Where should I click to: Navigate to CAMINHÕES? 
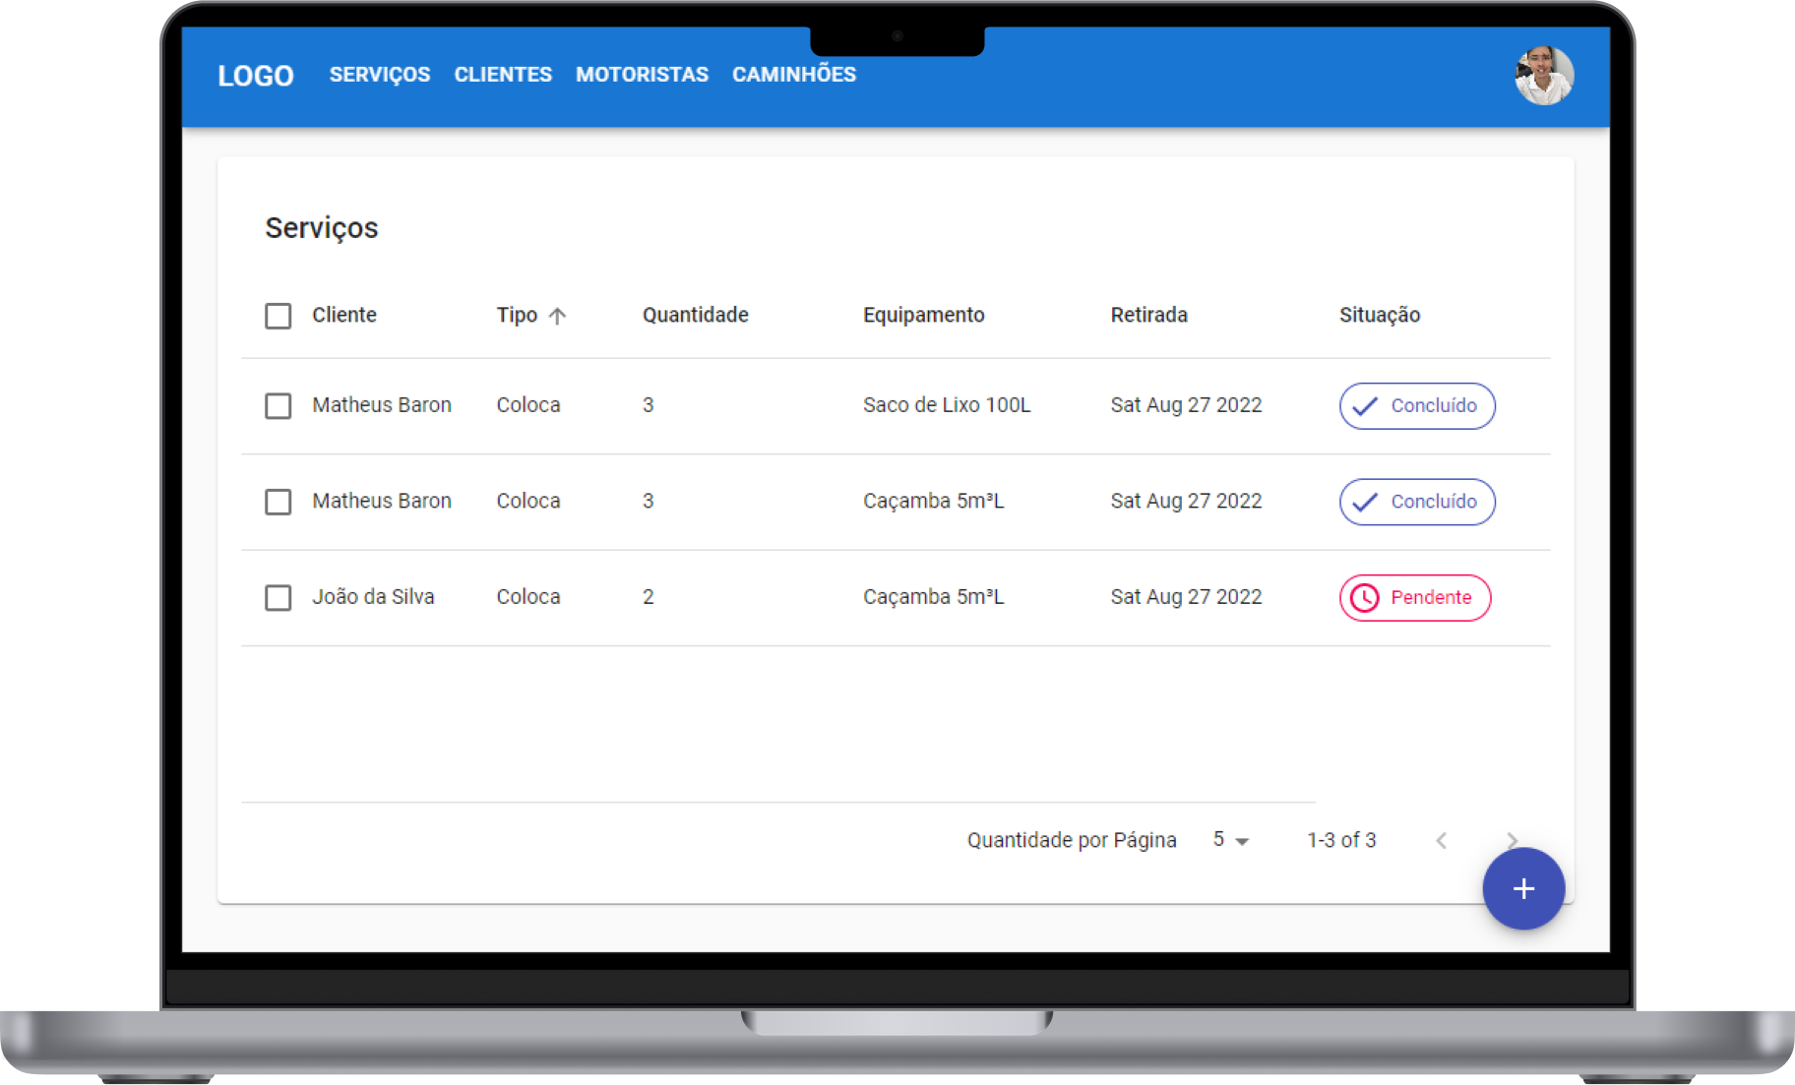coord(794,75)
